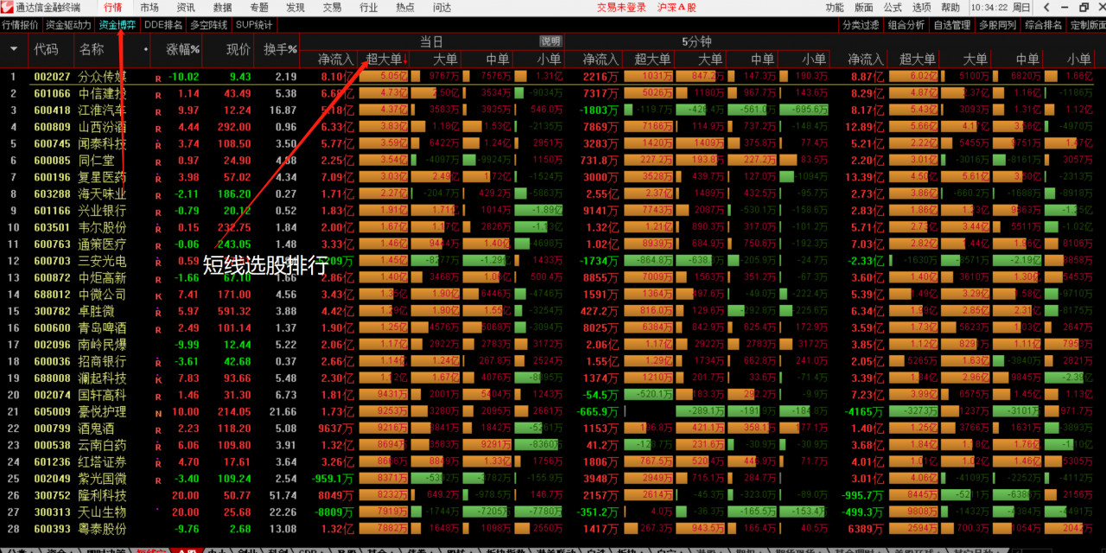Select the 同仁堂 stock name
The height and width of the screenshot is (553, 1106).
[97, 161]
